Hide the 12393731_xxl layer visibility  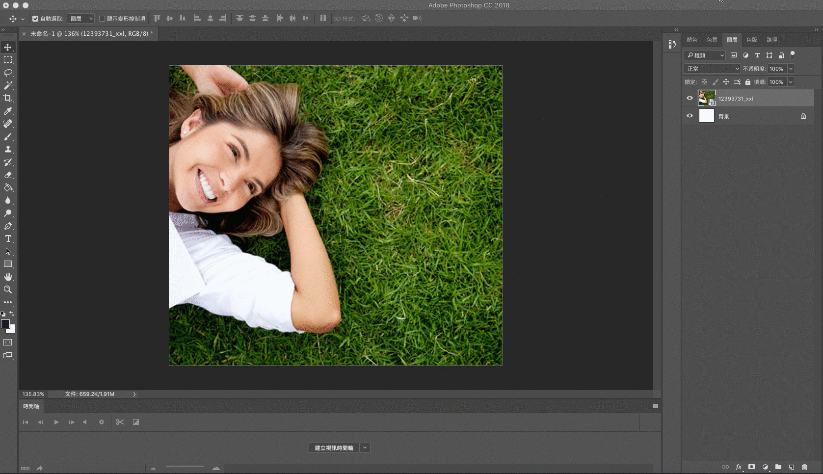(690, 98)
